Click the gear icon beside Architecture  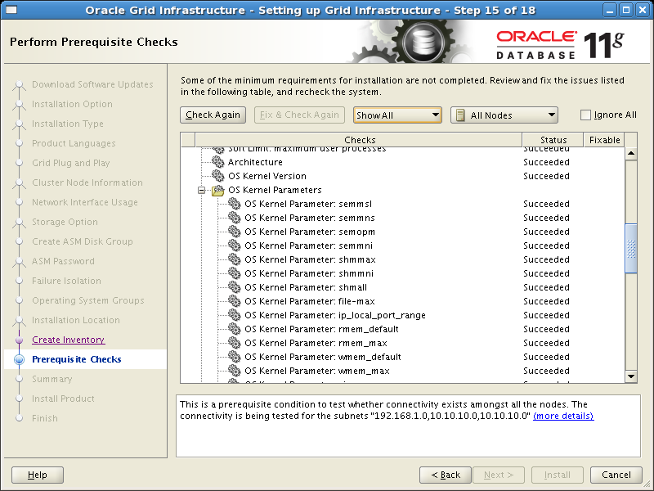coord(217,162)
